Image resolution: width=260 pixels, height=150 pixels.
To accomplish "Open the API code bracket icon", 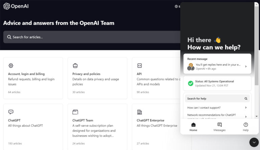I will click(x=139, y=66).
